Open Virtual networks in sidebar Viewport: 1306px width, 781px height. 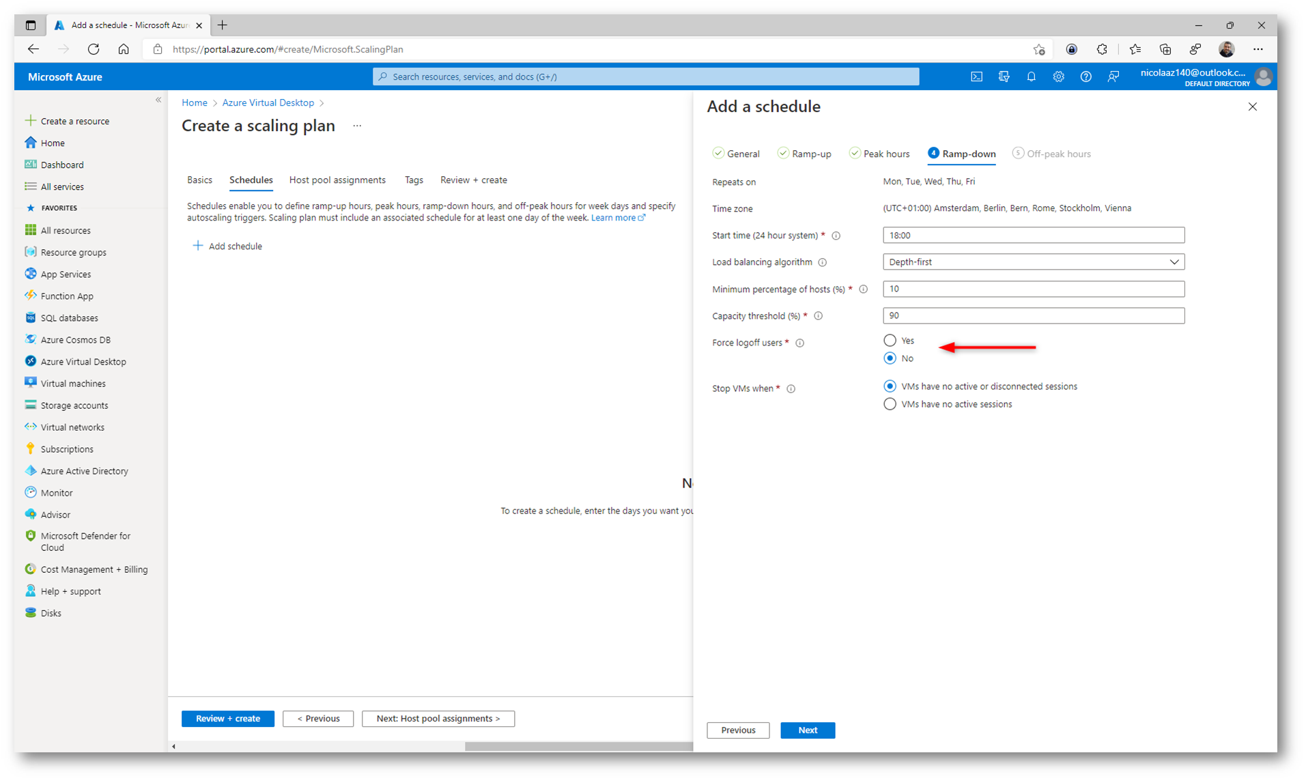pyautogui.click(x=72, y=427)
